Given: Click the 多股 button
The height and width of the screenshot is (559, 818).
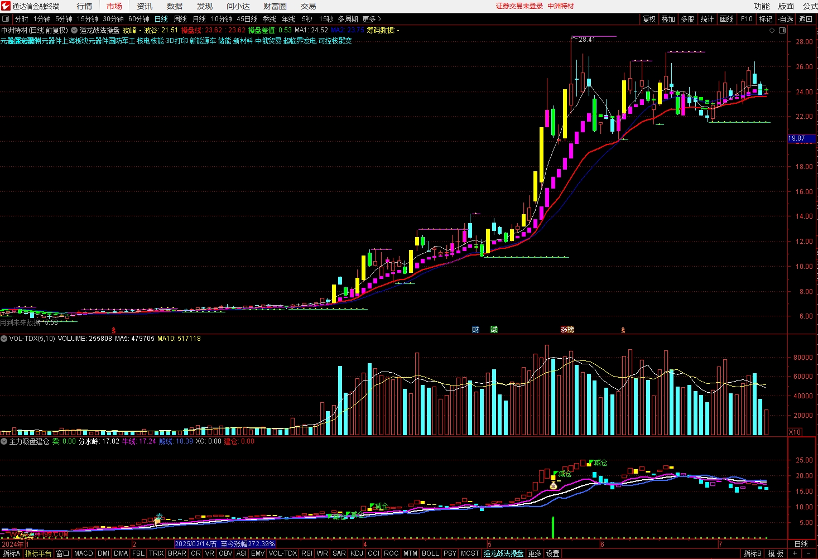Looking at the screenshot, I should pos(687,19).
